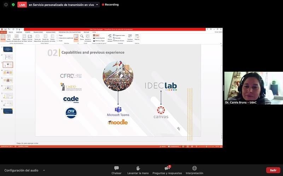The width and height of the screenshot is (283, 176).
Task: Open the Chatear chat panel
Action: pos(116,170)
